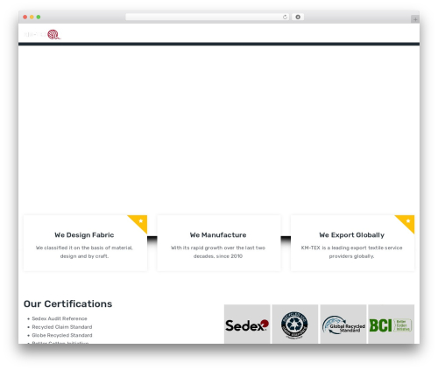The width and height of the screenshot is (438, 370).
Task: Click the browser address bar
Action: pos(207,17)
